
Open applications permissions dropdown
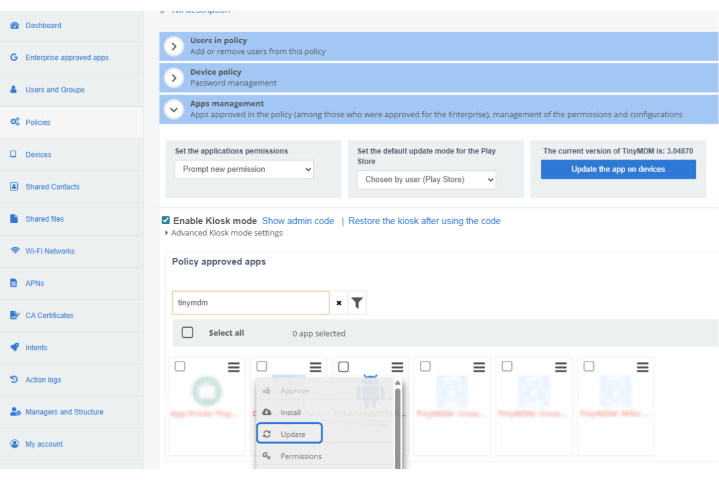click(244, 169)
